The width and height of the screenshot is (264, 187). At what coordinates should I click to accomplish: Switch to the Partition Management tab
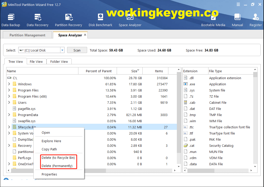(27, 35)
